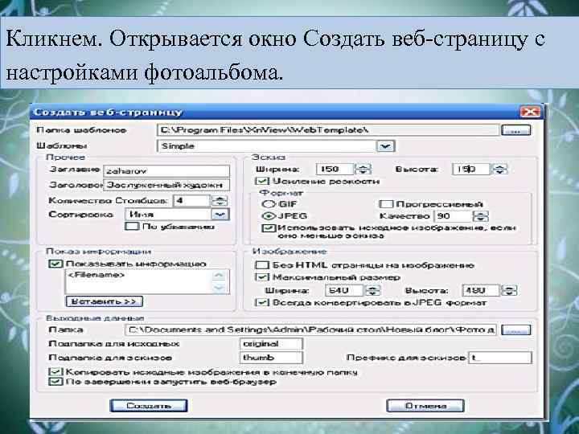Adjust the Количество Столбцов spinner arrows
The height and width of the screenshot is (434, 579).
pos(220,201)
